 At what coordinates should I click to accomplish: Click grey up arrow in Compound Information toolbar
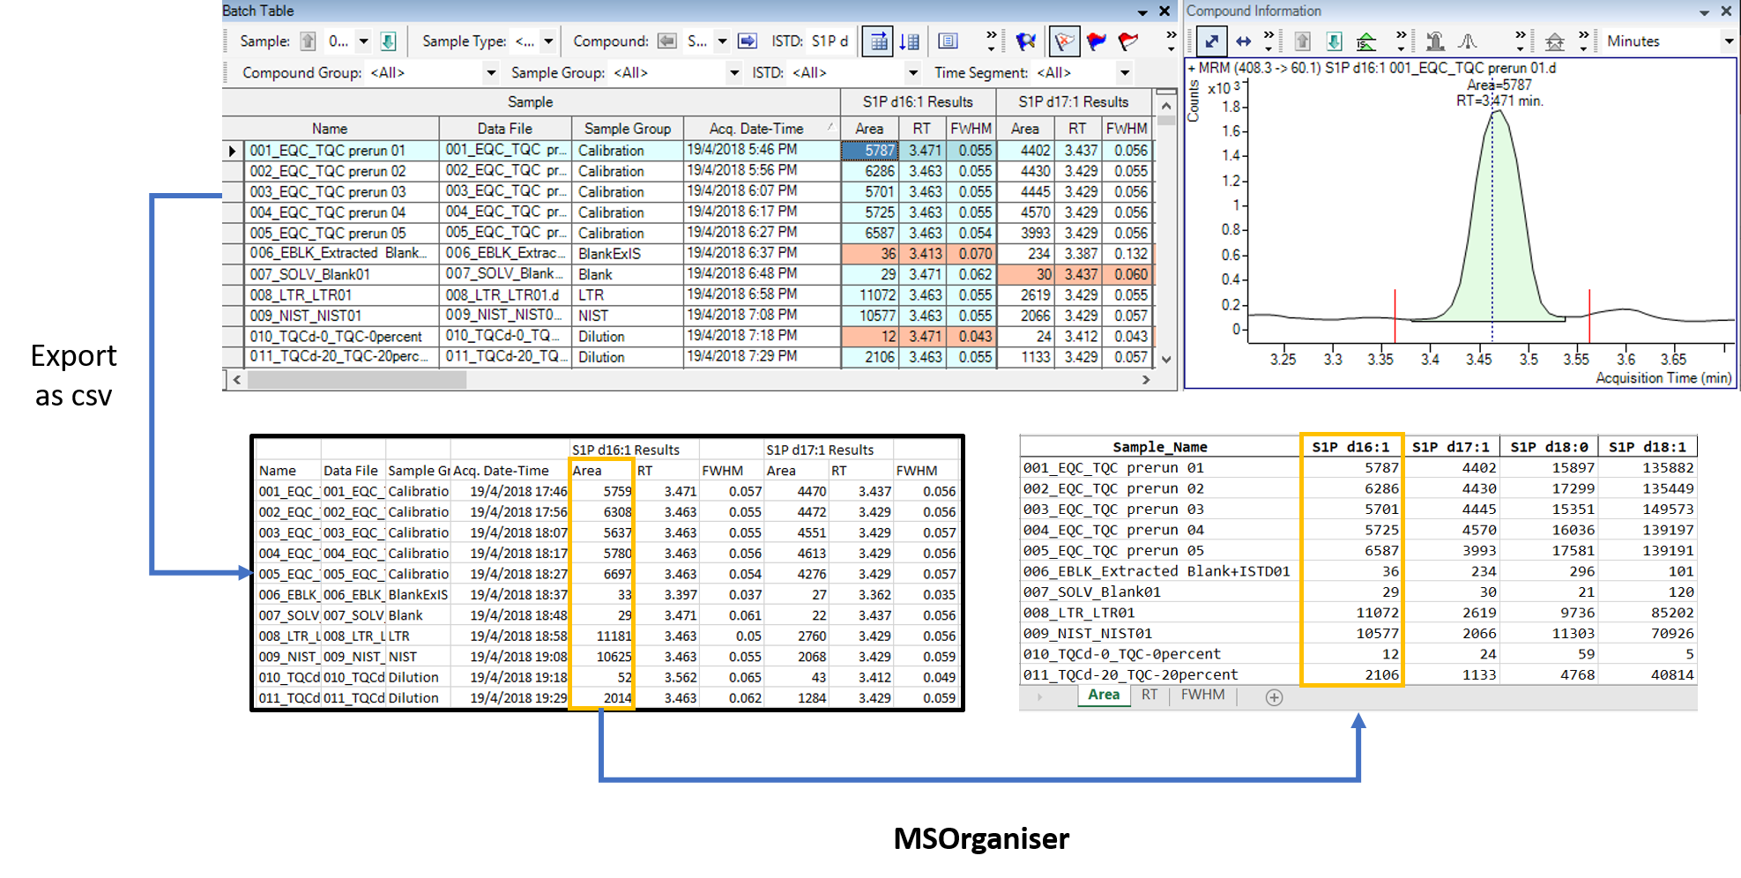[1302, 41]
